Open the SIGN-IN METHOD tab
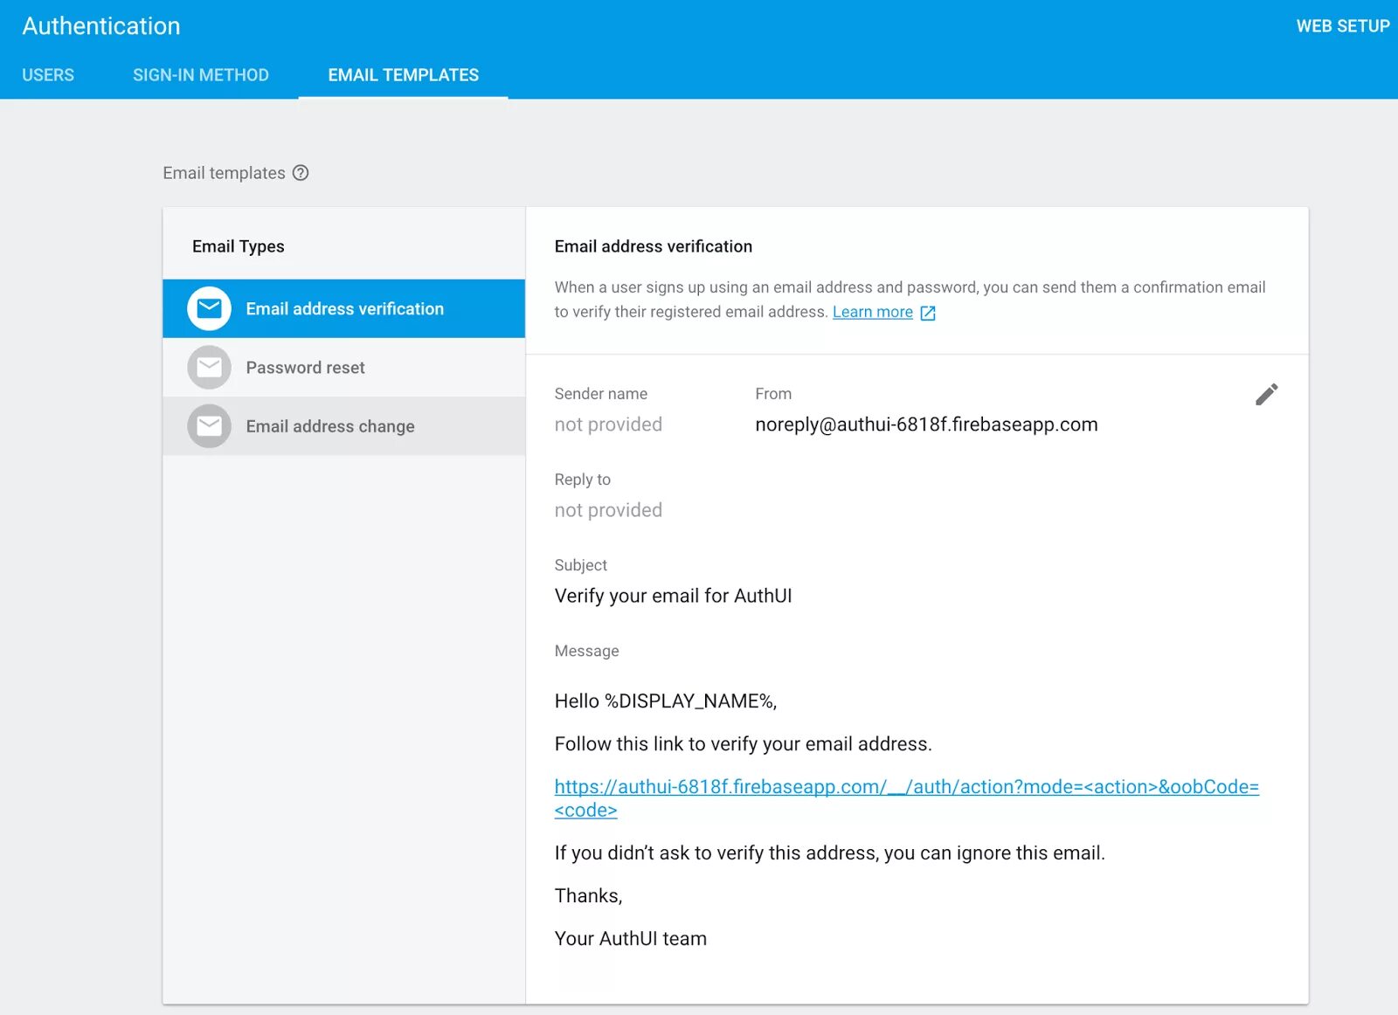 [201, 75]
